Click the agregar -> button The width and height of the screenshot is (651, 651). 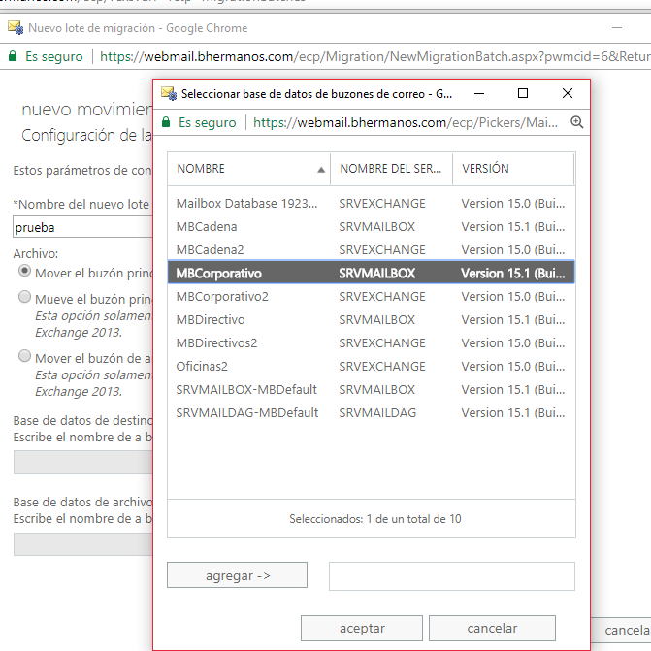[x=237, y=575]
